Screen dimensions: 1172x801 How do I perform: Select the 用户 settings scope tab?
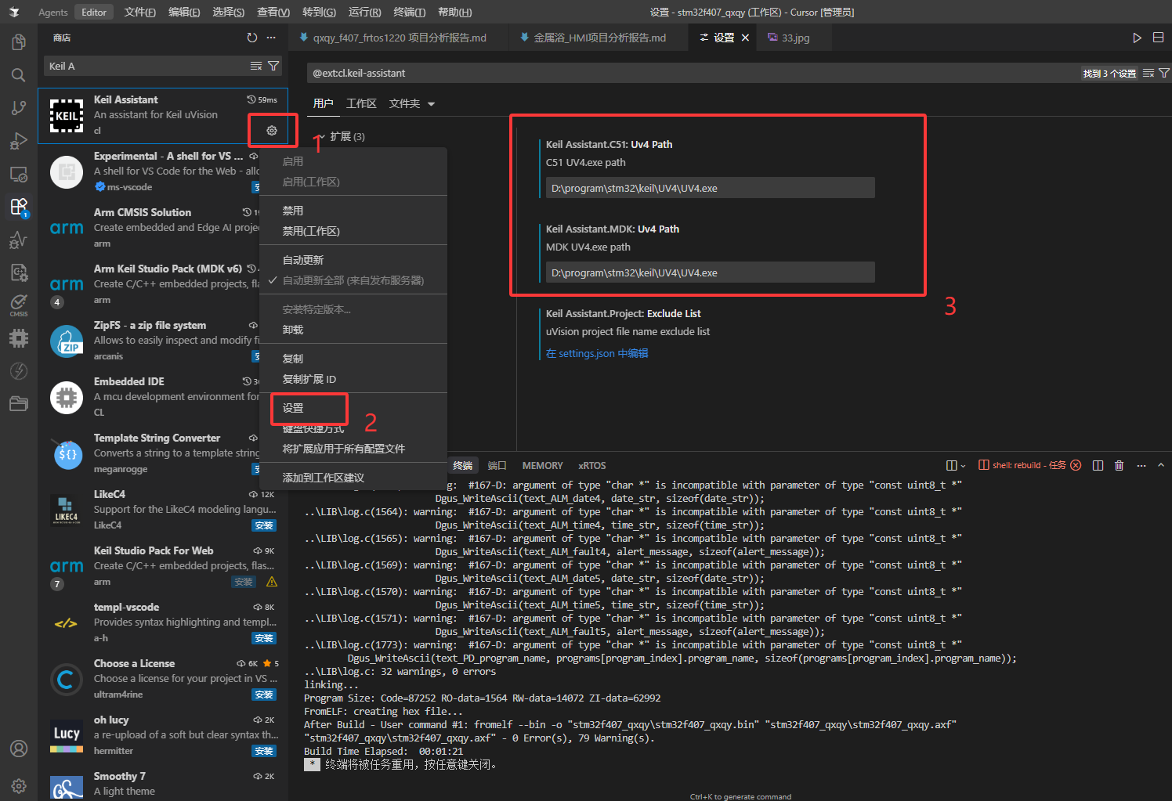point(323,103)
